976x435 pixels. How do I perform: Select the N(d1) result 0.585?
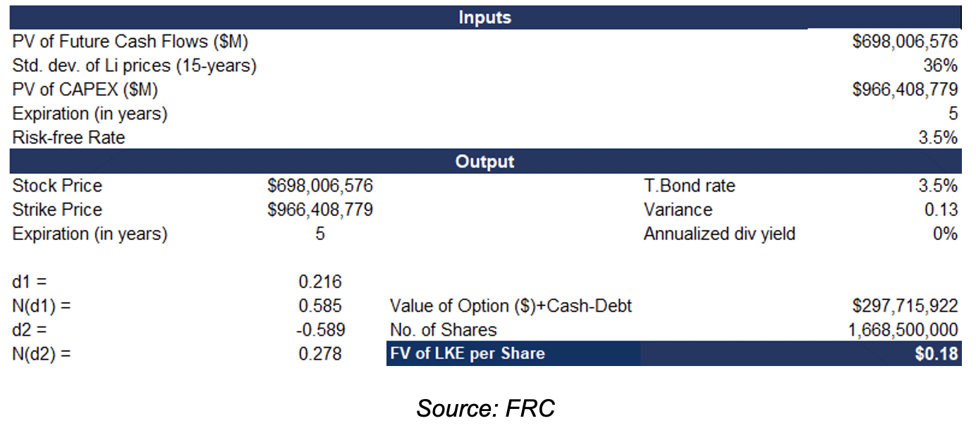(x=320, y=306)
